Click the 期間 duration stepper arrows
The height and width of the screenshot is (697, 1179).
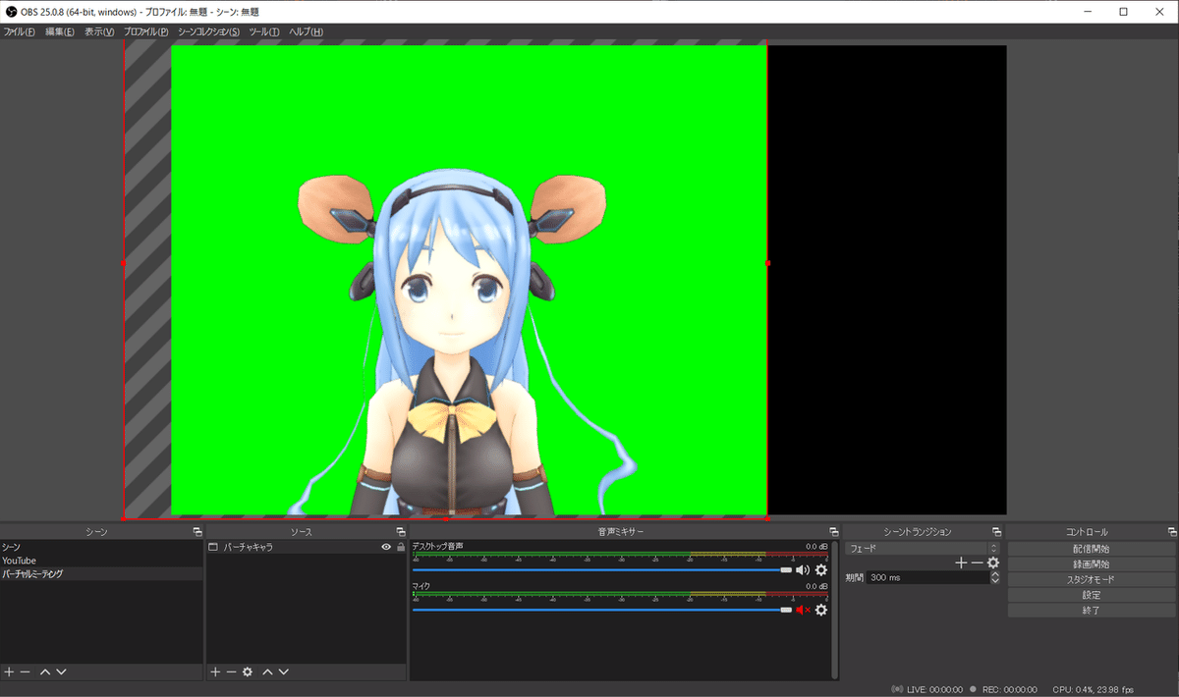pos(995,578)
